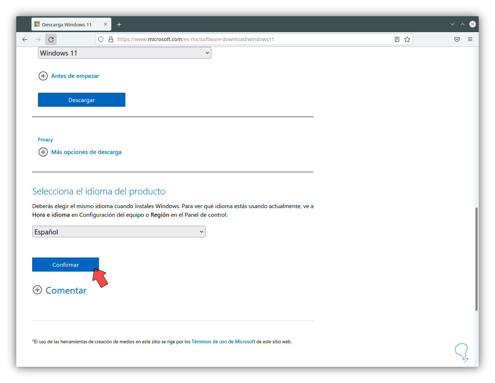This screenshot has height=383, width=495.
Task: Expand the Antes de empezar plus icon
Action: [43, 76]
